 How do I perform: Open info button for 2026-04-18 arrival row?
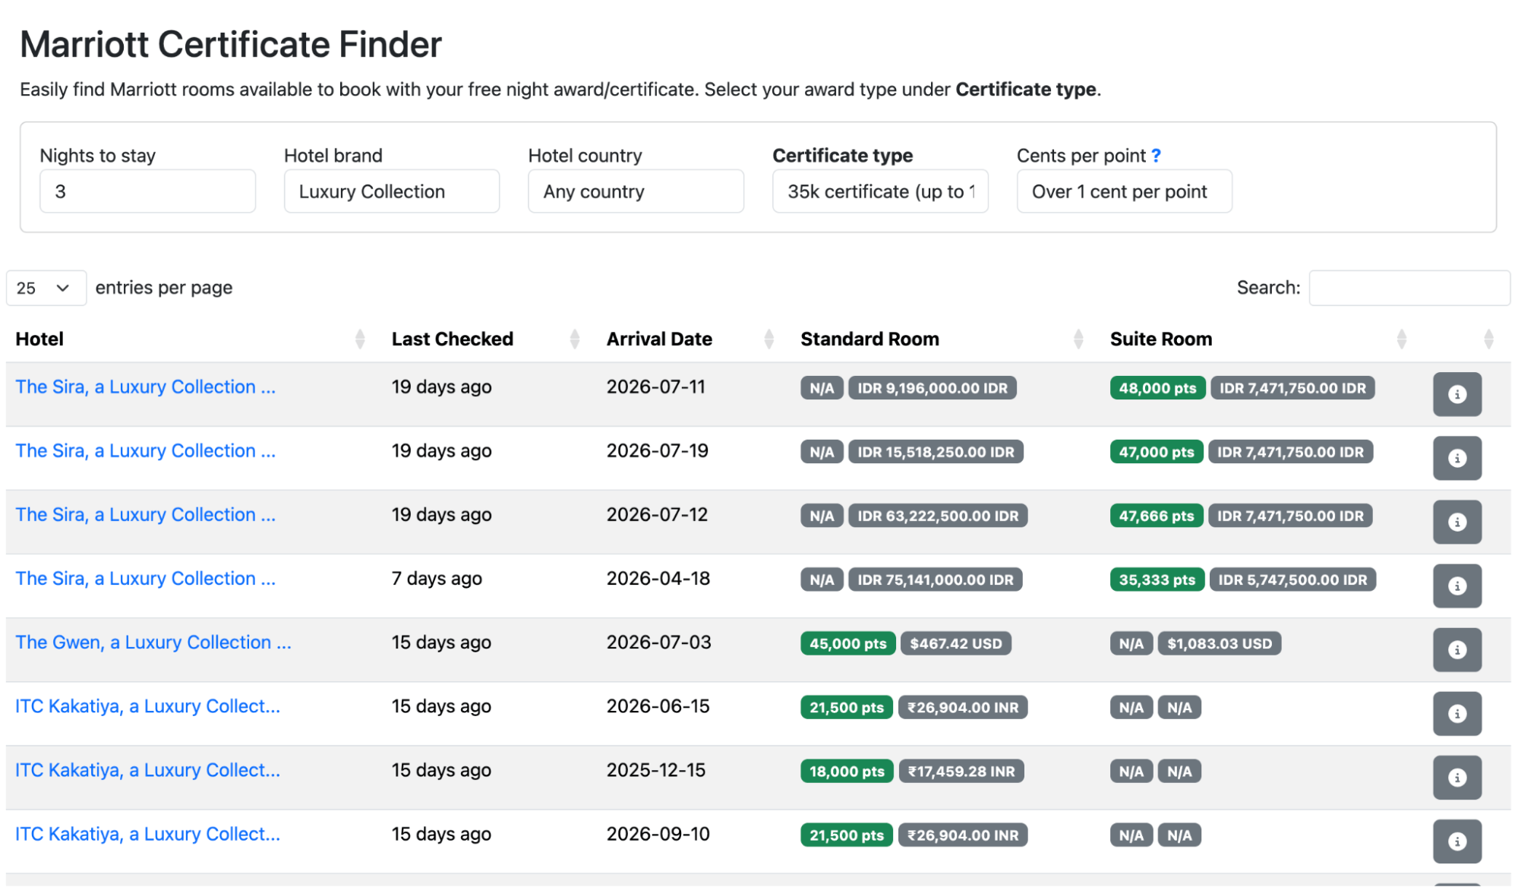pos(1456,586)
